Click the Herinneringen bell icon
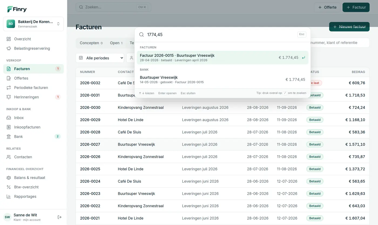Viewport: 378px width, 225px height. pos(9,97)
